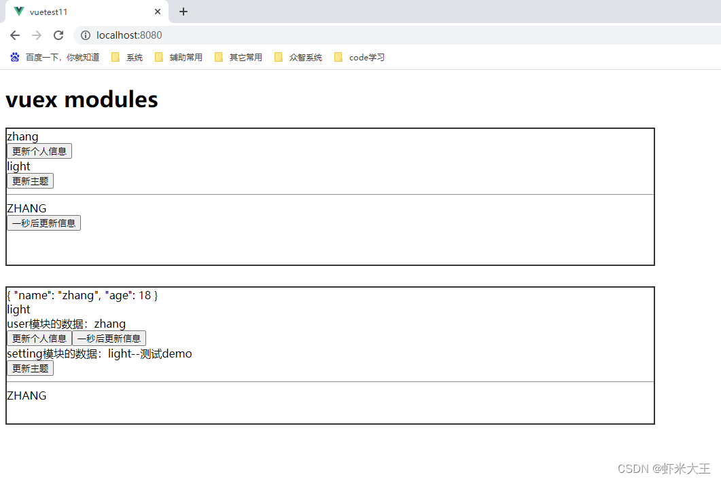The image size is (721, 481).
Task: Reload the localhost:8080 page
Action: (x=58, y=35)
